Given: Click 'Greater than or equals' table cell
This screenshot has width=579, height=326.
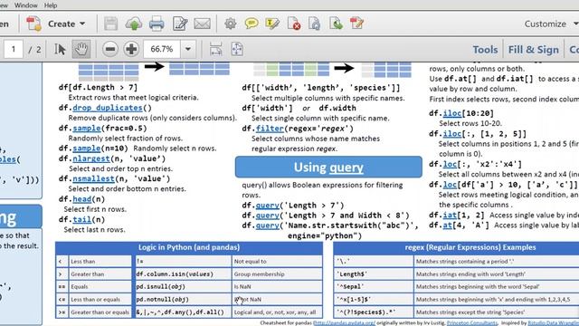Looking at the screenshot, I should [100, 312].
